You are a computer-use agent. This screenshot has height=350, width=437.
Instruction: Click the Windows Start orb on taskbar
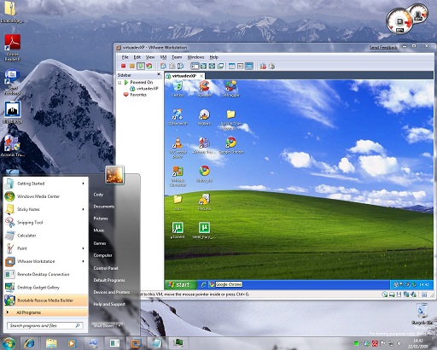9,343
